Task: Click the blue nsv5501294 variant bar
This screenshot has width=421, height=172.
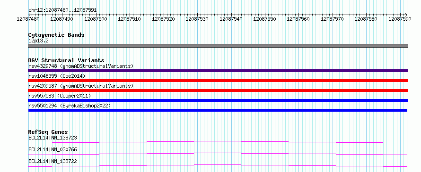Action: 218,110
